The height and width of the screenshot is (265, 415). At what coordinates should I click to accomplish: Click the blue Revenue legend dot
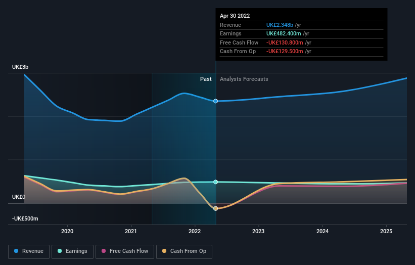16,251
